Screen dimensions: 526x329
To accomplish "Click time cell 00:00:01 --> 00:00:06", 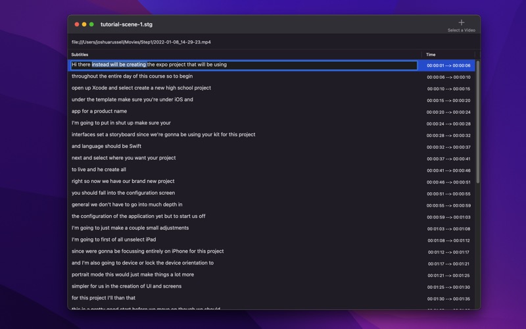I will pos(448,65).
